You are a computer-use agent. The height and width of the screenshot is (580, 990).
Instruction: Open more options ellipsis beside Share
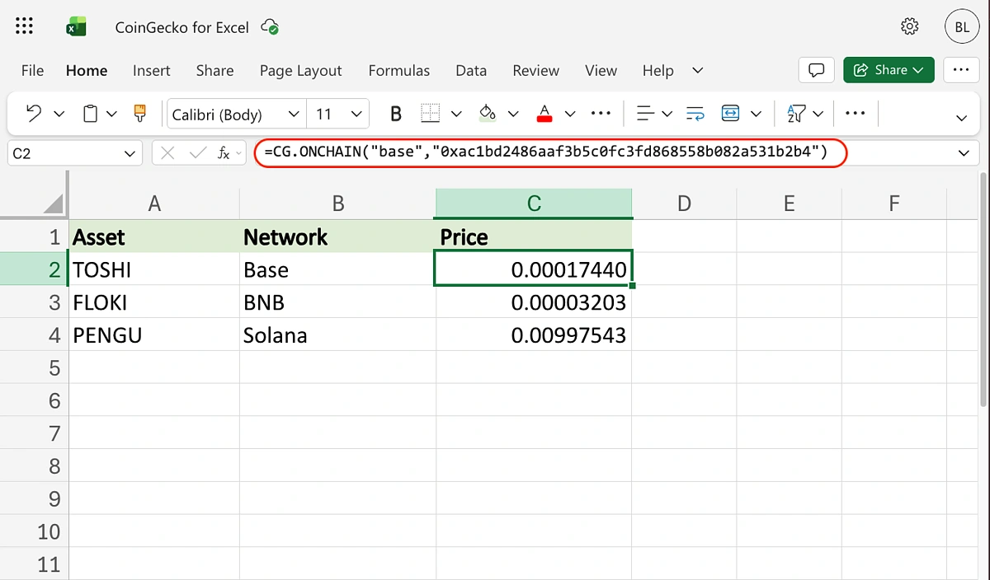(960, 70)
